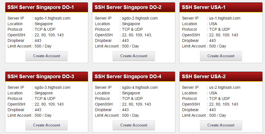This screenshot has height=134, width=265.
Task: Click OpenSSH ports value in USA-2 card
Action: pos(223,104)
